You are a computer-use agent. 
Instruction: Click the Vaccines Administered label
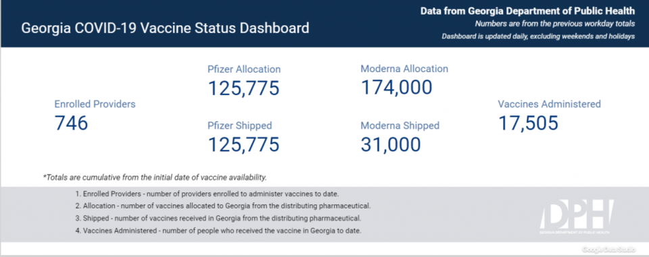549,104
